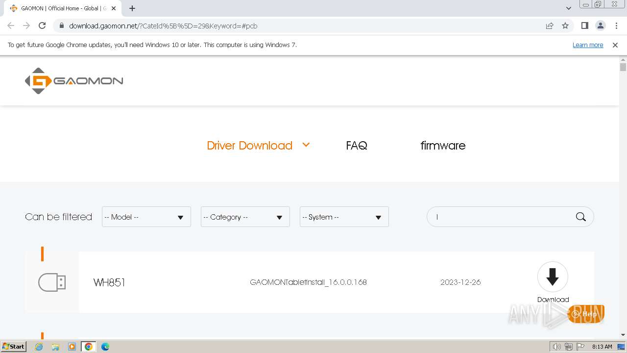The height and width of the screenshot is (353, 627).
Task: Expand the Driver Download chevron
Action: pos(306,145)
